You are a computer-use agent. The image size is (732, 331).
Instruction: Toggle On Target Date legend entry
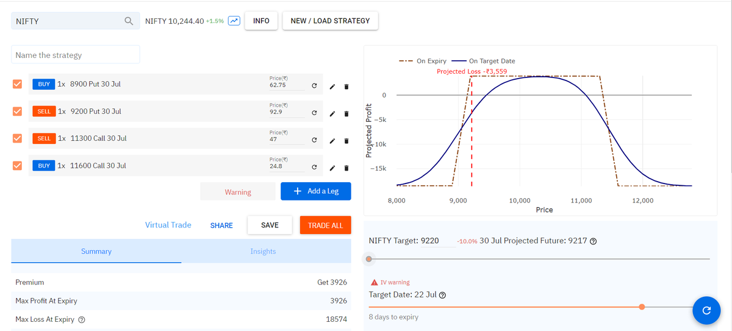coord(483,61)
